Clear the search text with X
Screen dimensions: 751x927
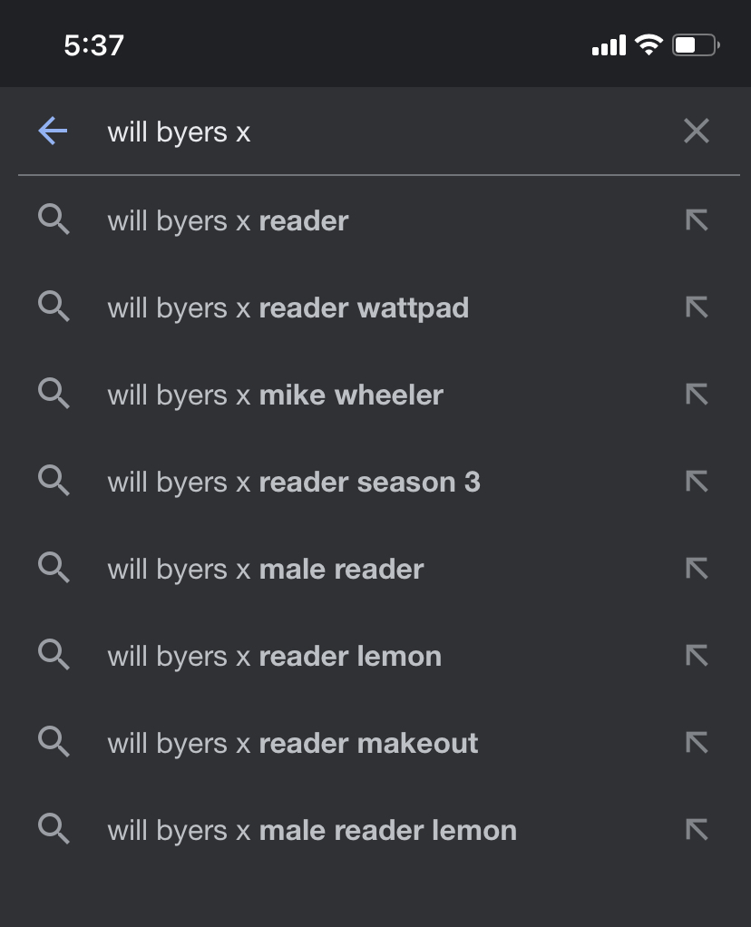(697, 132)
